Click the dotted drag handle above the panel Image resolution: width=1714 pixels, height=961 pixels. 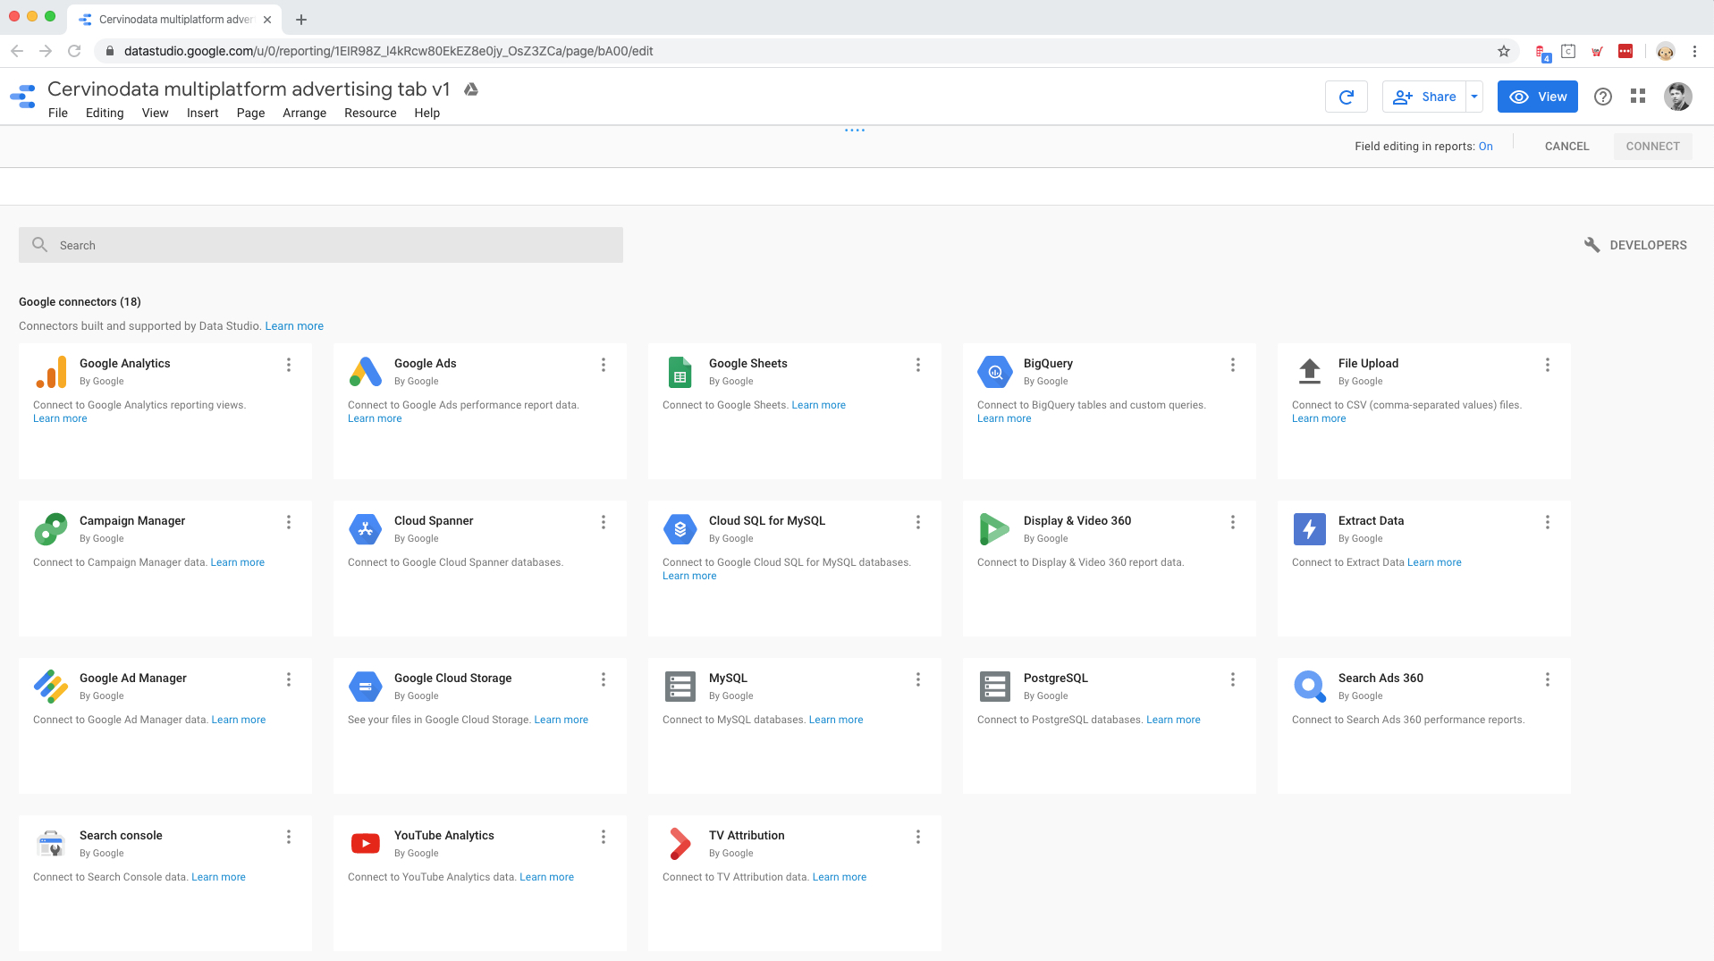pos(855,131)
